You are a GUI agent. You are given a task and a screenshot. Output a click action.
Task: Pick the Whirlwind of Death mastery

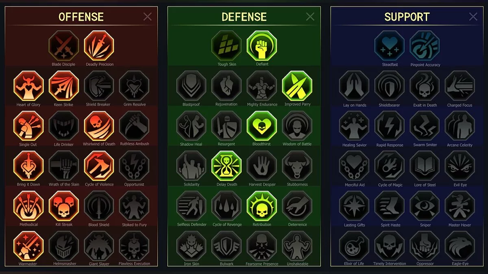[x=99, y=126]
